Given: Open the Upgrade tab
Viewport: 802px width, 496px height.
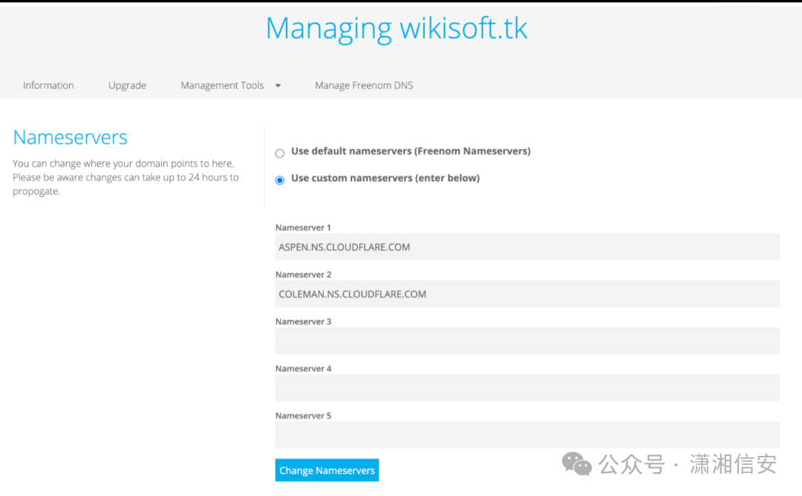Looking at the screenshot, I should pos(127,85).
